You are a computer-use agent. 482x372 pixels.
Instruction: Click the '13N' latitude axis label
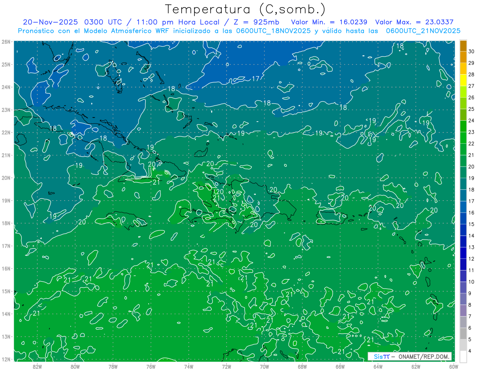pos(6,337)
